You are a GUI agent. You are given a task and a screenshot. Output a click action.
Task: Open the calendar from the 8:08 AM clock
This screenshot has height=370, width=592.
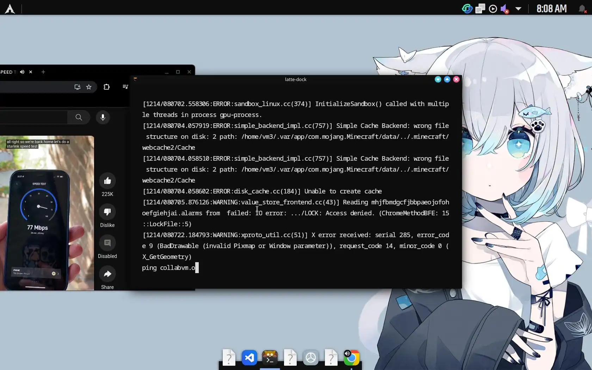(551, 9)
